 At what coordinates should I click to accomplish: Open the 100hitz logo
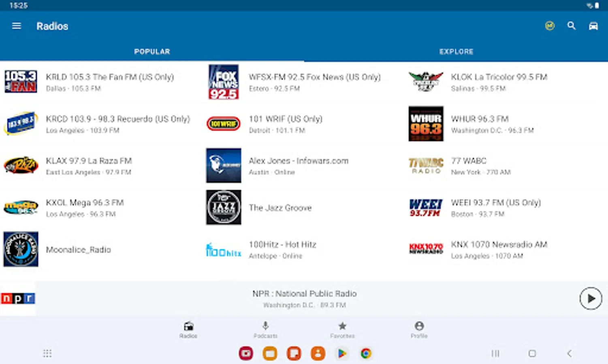point(224,250)
